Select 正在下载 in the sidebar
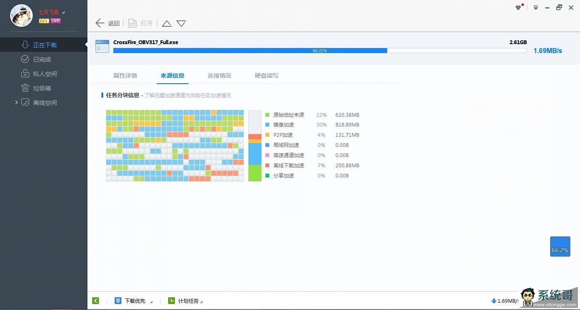This screenshot has width=580, height=310. coord(44,45)
